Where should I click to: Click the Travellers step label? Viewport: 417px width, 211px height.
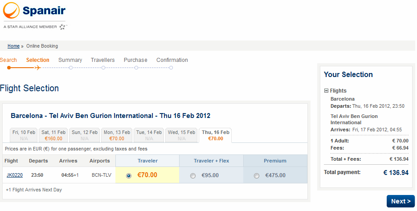click(102, 60)
